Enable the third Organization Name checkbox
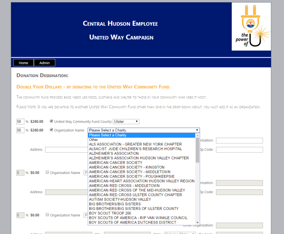The height and width of the screenshot is (234, 284). pos(47,215)
